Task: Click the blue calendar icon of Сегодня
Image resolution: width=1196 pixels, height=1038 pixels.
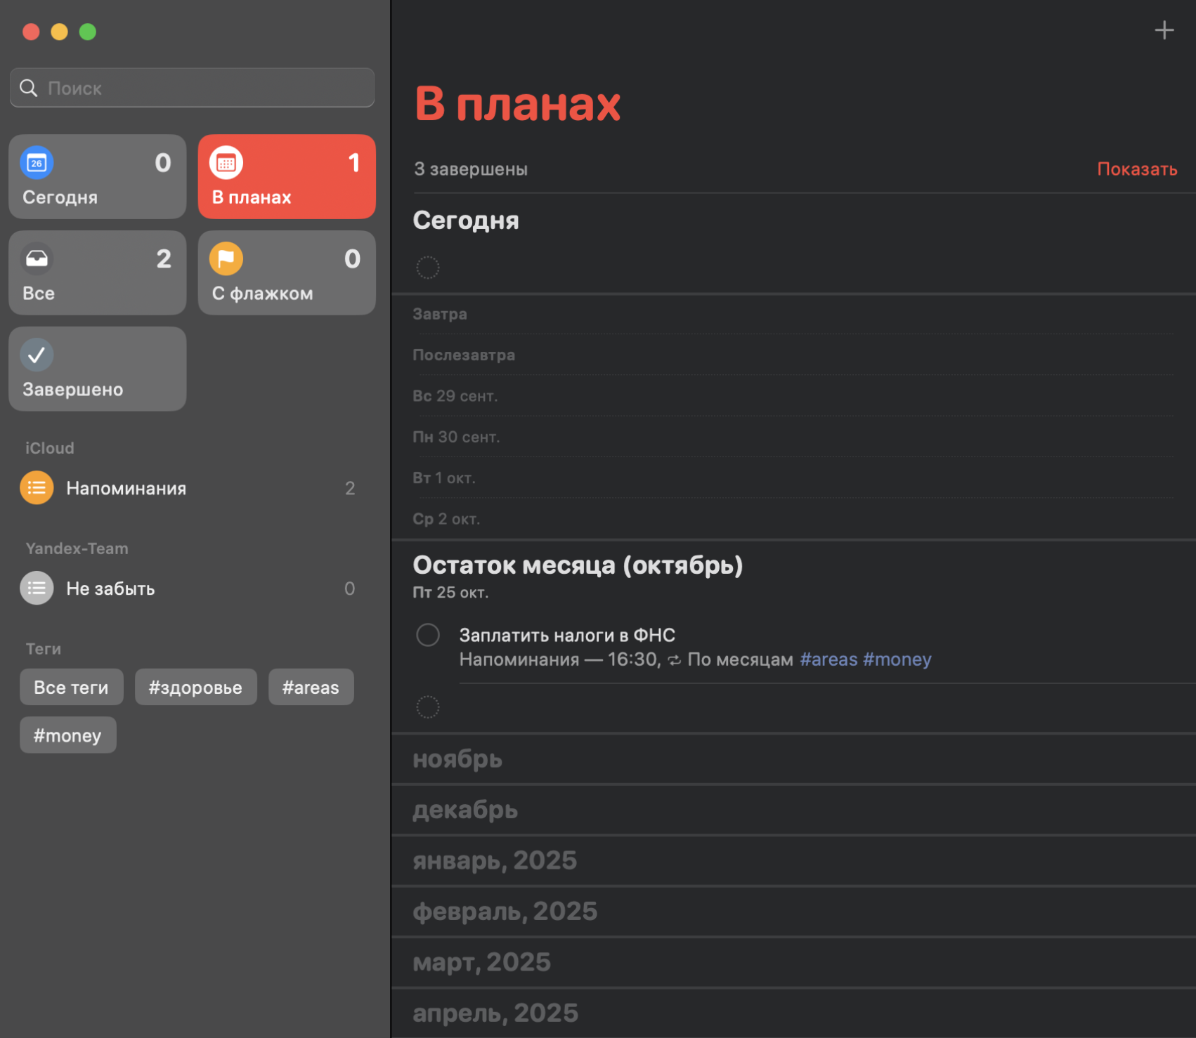Action: (x=37, y=163)
